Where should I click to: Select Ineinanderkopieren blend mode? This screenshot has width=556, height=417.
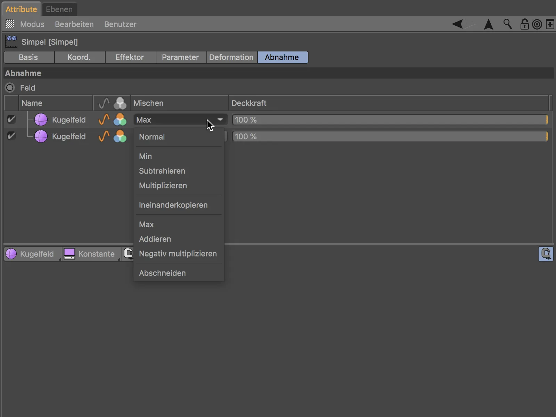(179, 205)
